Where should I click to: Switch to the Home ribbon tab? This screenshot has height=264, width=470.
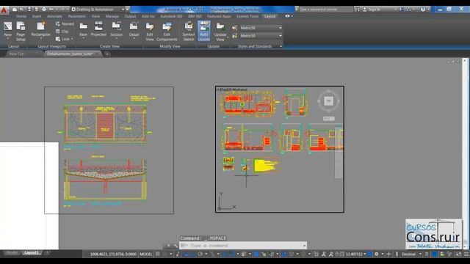click(21, 16)
